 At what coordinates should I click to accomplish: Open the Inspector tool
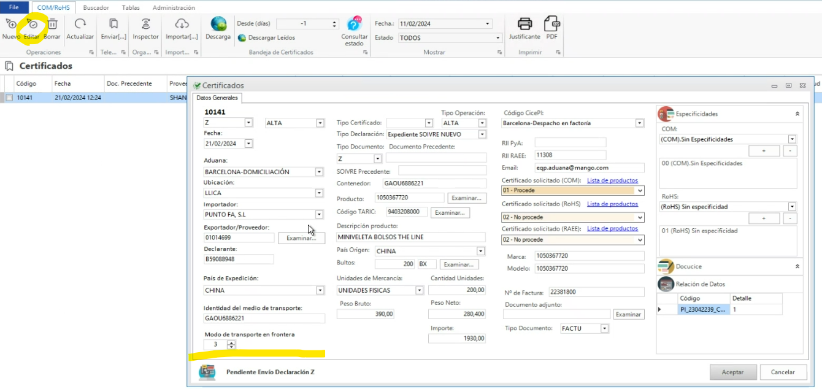pos(145,25)
